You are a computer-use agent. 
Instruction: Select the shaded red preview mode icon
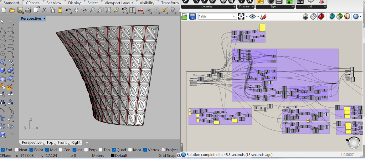[x=321, y=16]
